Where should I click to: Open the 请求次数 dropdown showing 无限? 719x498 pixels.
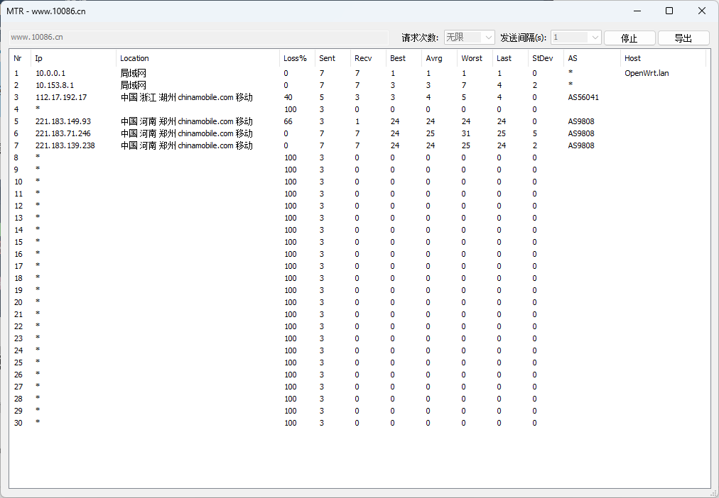(469, 38)
